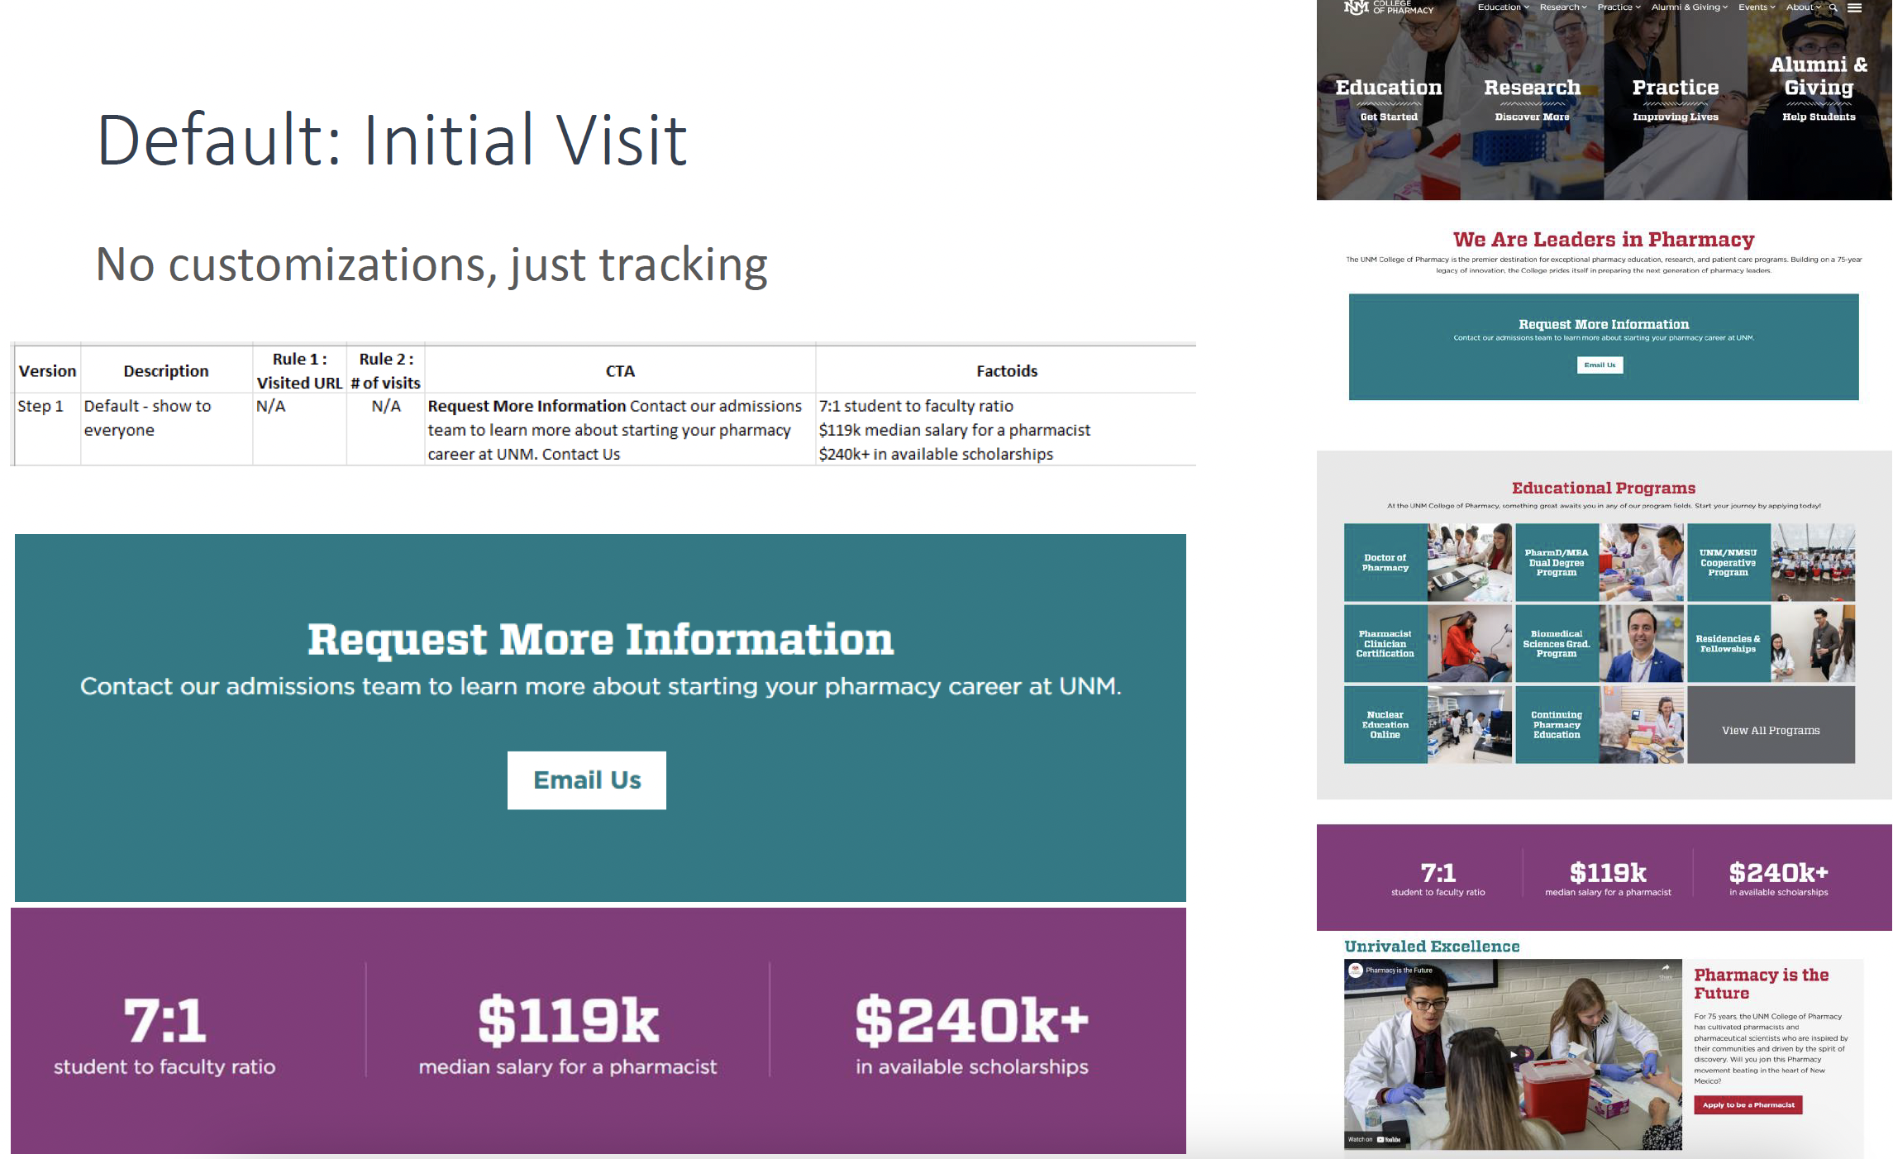The image size is (1893, 1159).
Task: Click the 'We Are Leaders in Pharmacy' heading
Action: click(1604, 240)
